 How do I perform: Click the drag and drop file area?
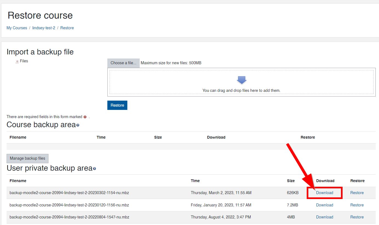242,82
